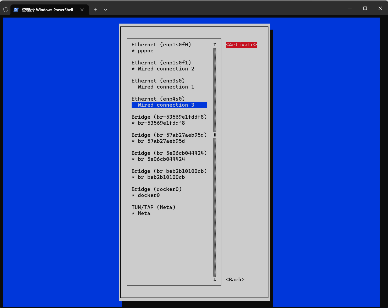Maximize the PowerShell window
The image size is (388, 308).
click(x=365, y=8)
